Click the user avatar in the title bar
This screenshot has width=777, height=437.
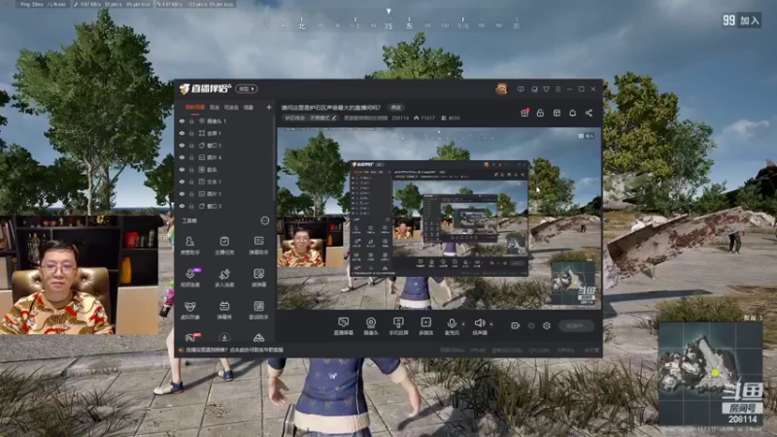(501, 89)
